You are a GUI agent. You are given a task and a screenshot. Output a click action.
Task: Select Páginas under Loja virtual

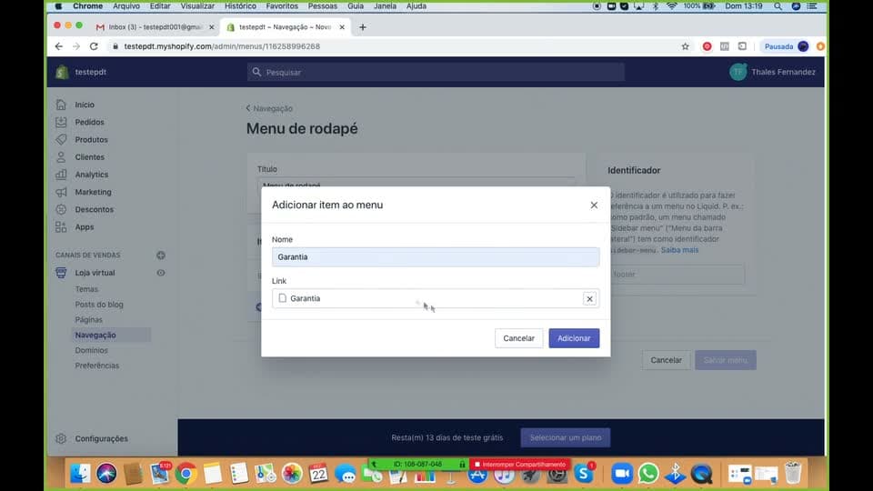88,319
